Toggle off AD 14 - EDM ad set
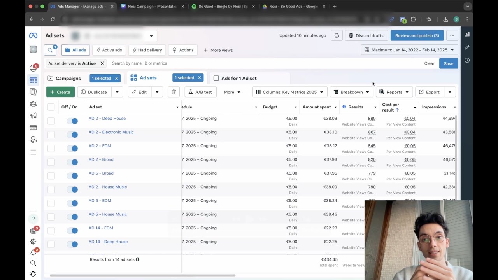Viewport: 498px width, 280px height. (72, 231)
